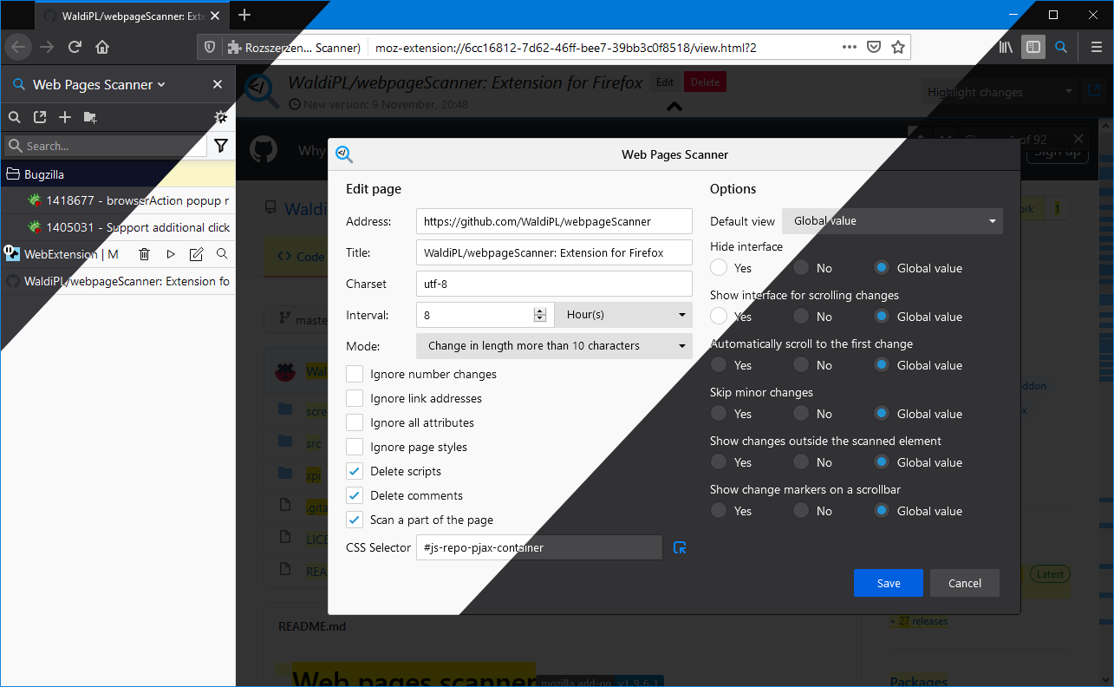Go back with the browser back arrow

tap(18, 47)
